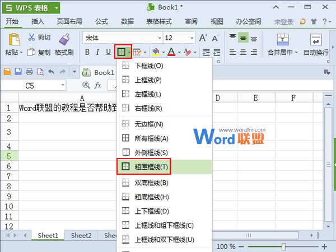Click the undo arrow icon
This screenshot has height=252, width=336.
[x=51, y=72]
